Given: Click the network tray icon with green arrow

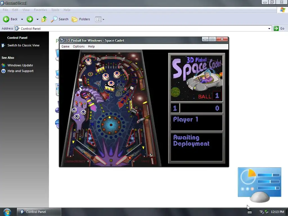Looking at the screenshot, I should 267,212.
